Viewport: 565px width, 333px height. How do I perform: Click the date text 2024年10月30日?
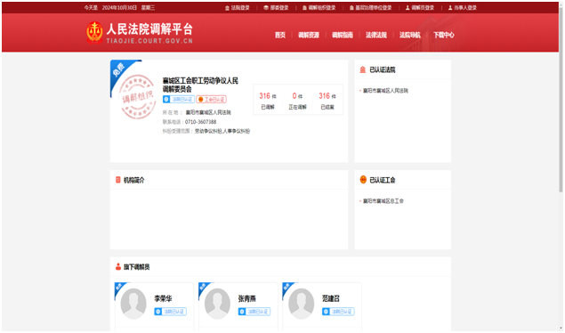(119, 7)
